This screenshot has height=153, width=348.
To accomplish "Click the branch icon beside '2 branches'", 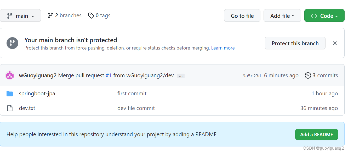I will 50,15.
